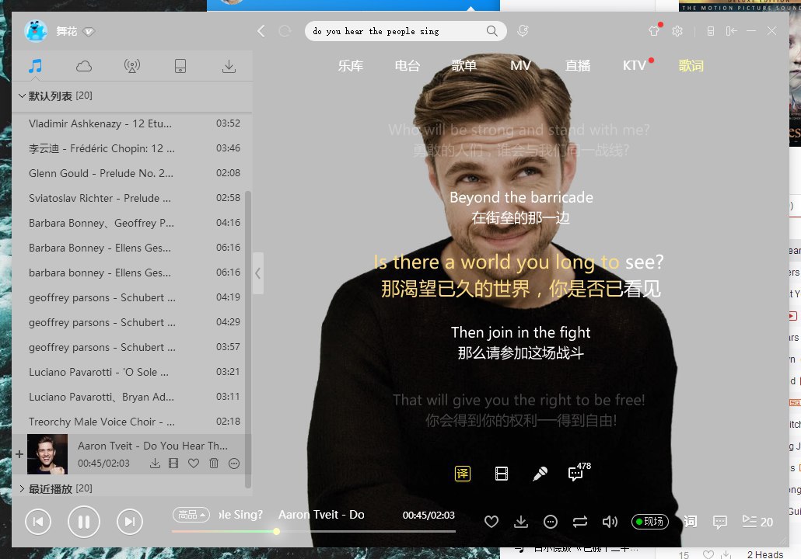This screenshot has height=559, width=801.
Task: Click the microphone sing-along icon
Action: click(x=540, y=474)
